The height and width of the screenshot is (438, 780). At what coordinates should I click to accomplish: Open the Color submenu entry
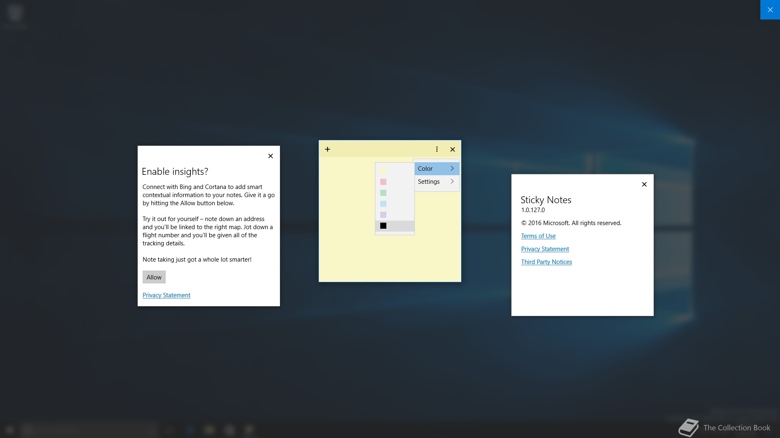click(x=437, y=169)
